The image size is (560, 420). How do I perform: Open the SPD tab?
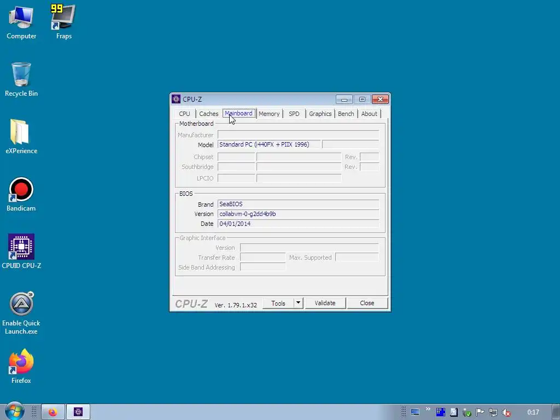pos(294,114)
